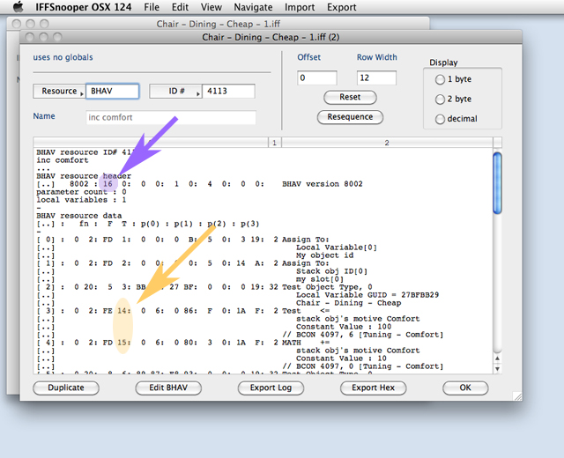Click 'BCON 4097, 0 [Tuning - Comfort]' comment

[363, 366]
